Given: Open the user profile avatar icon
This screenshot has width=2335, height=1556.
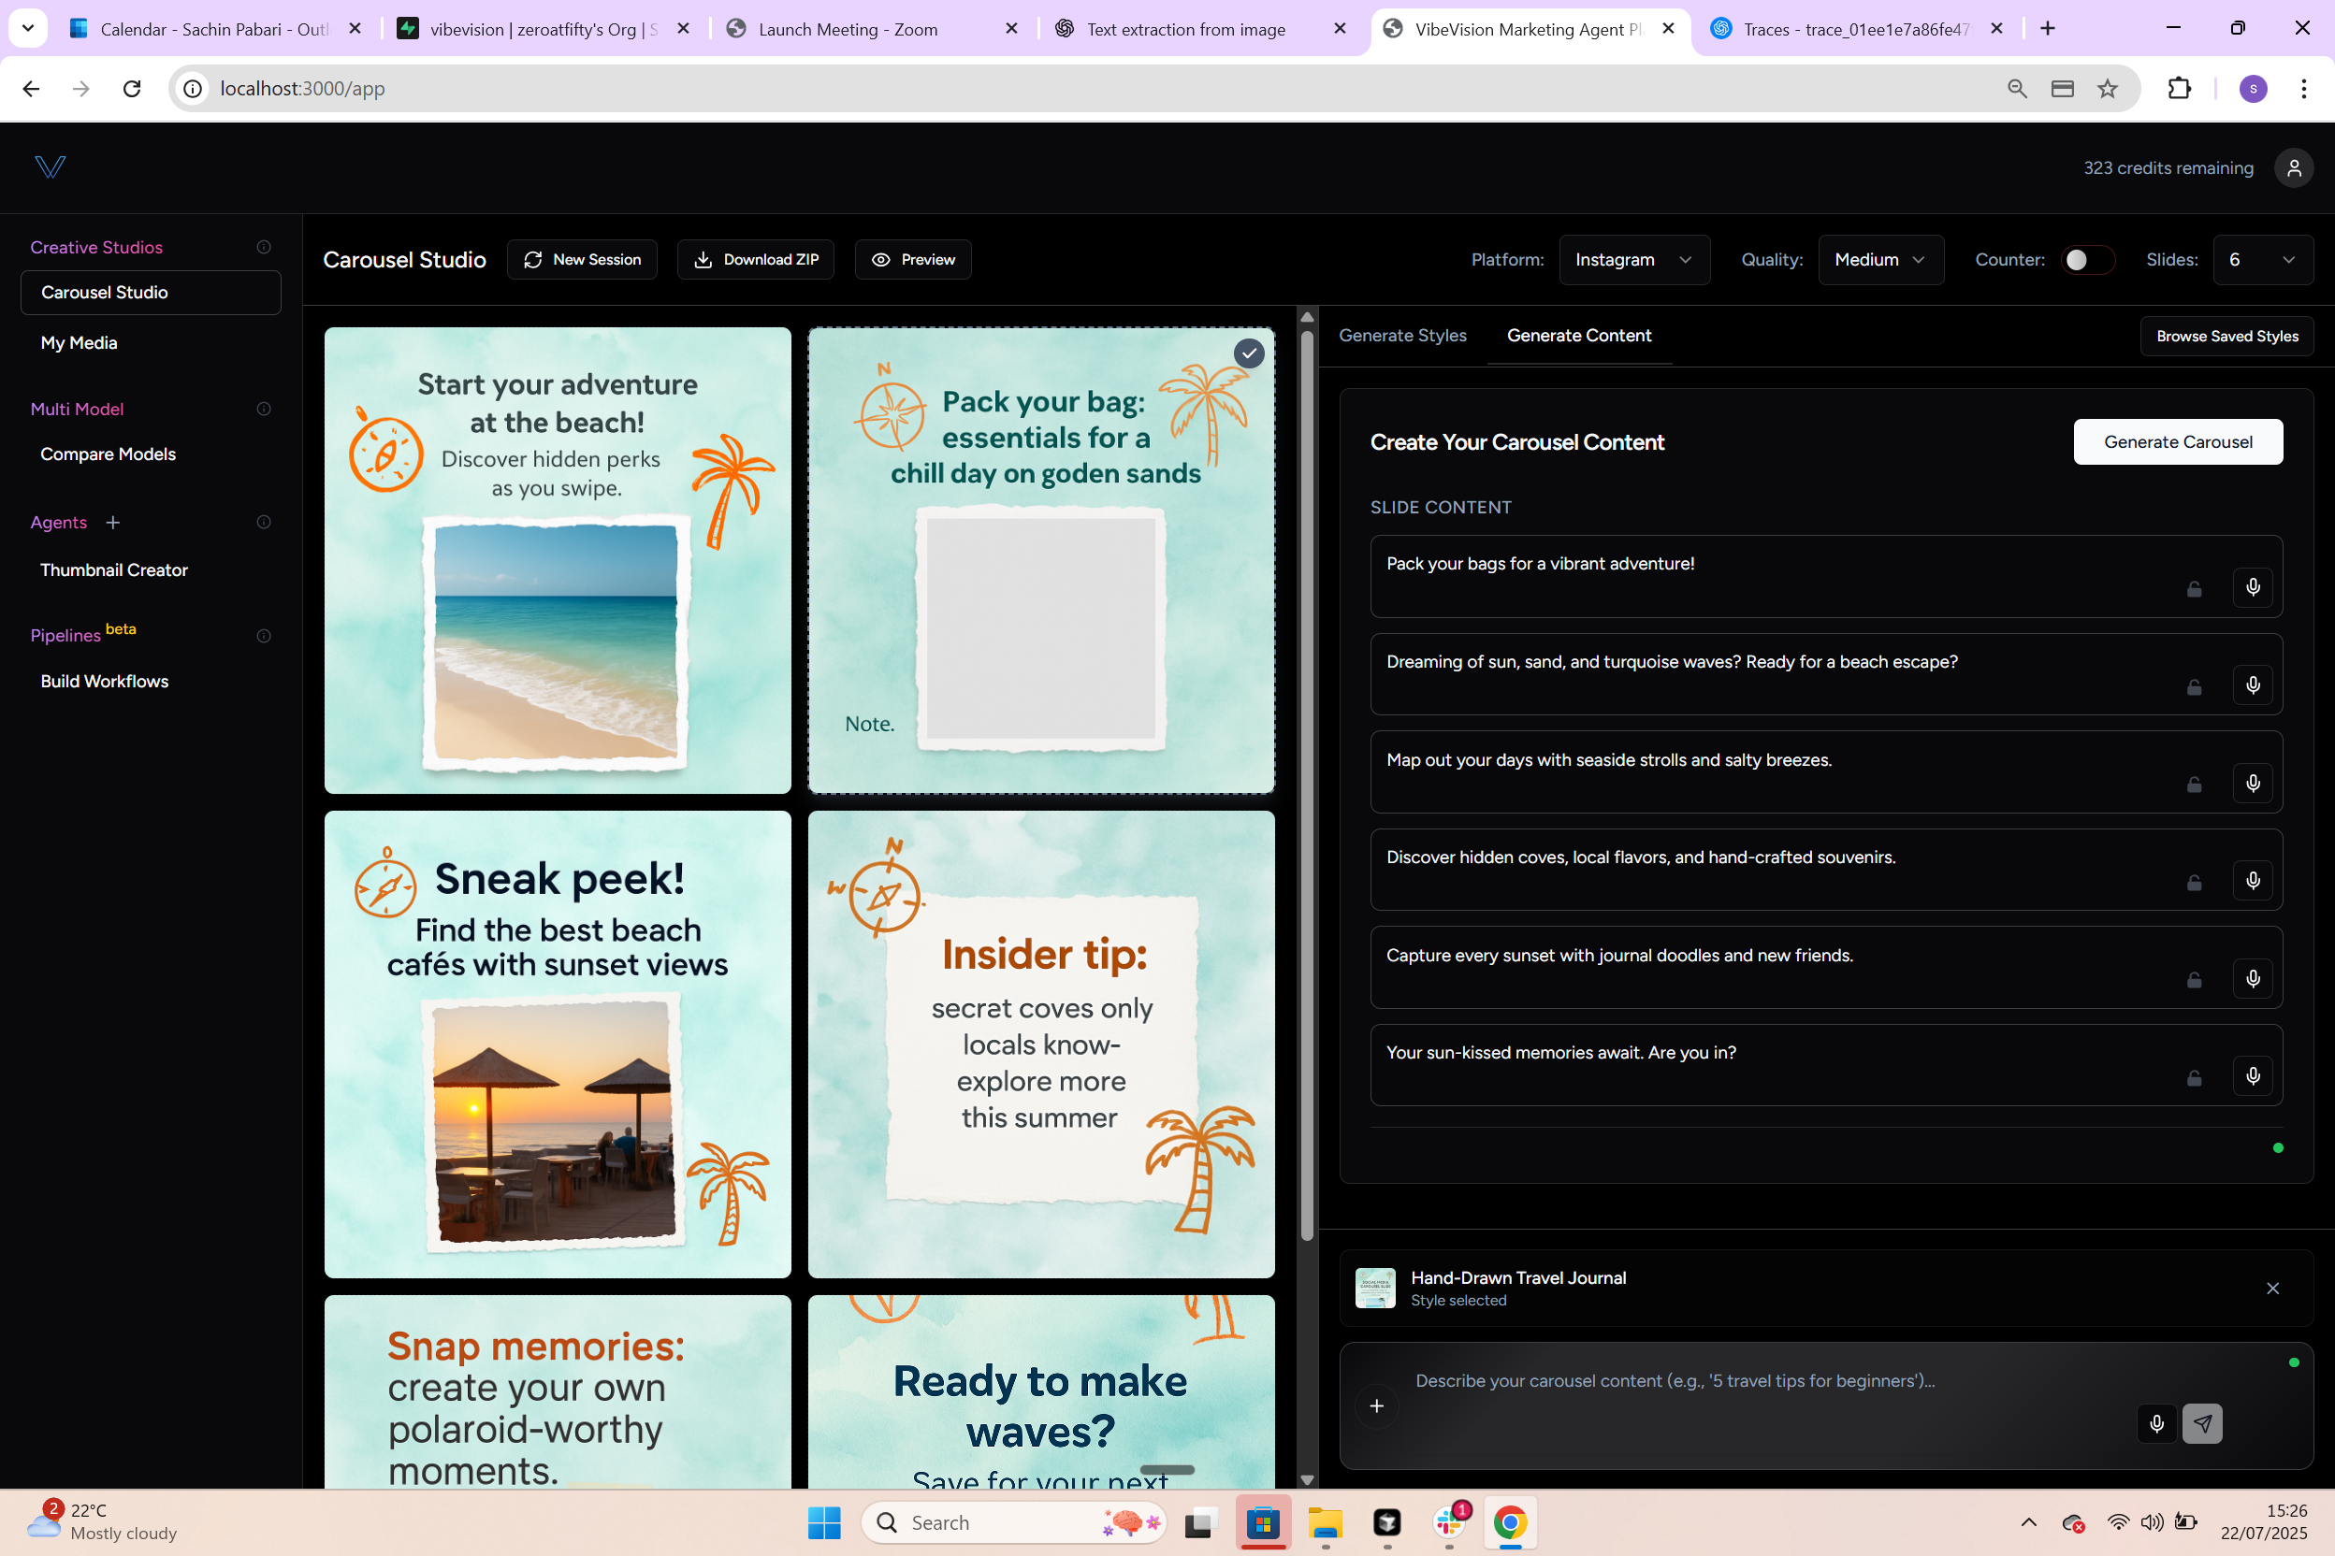Looking at the screenshot, I should (2293, 167).
